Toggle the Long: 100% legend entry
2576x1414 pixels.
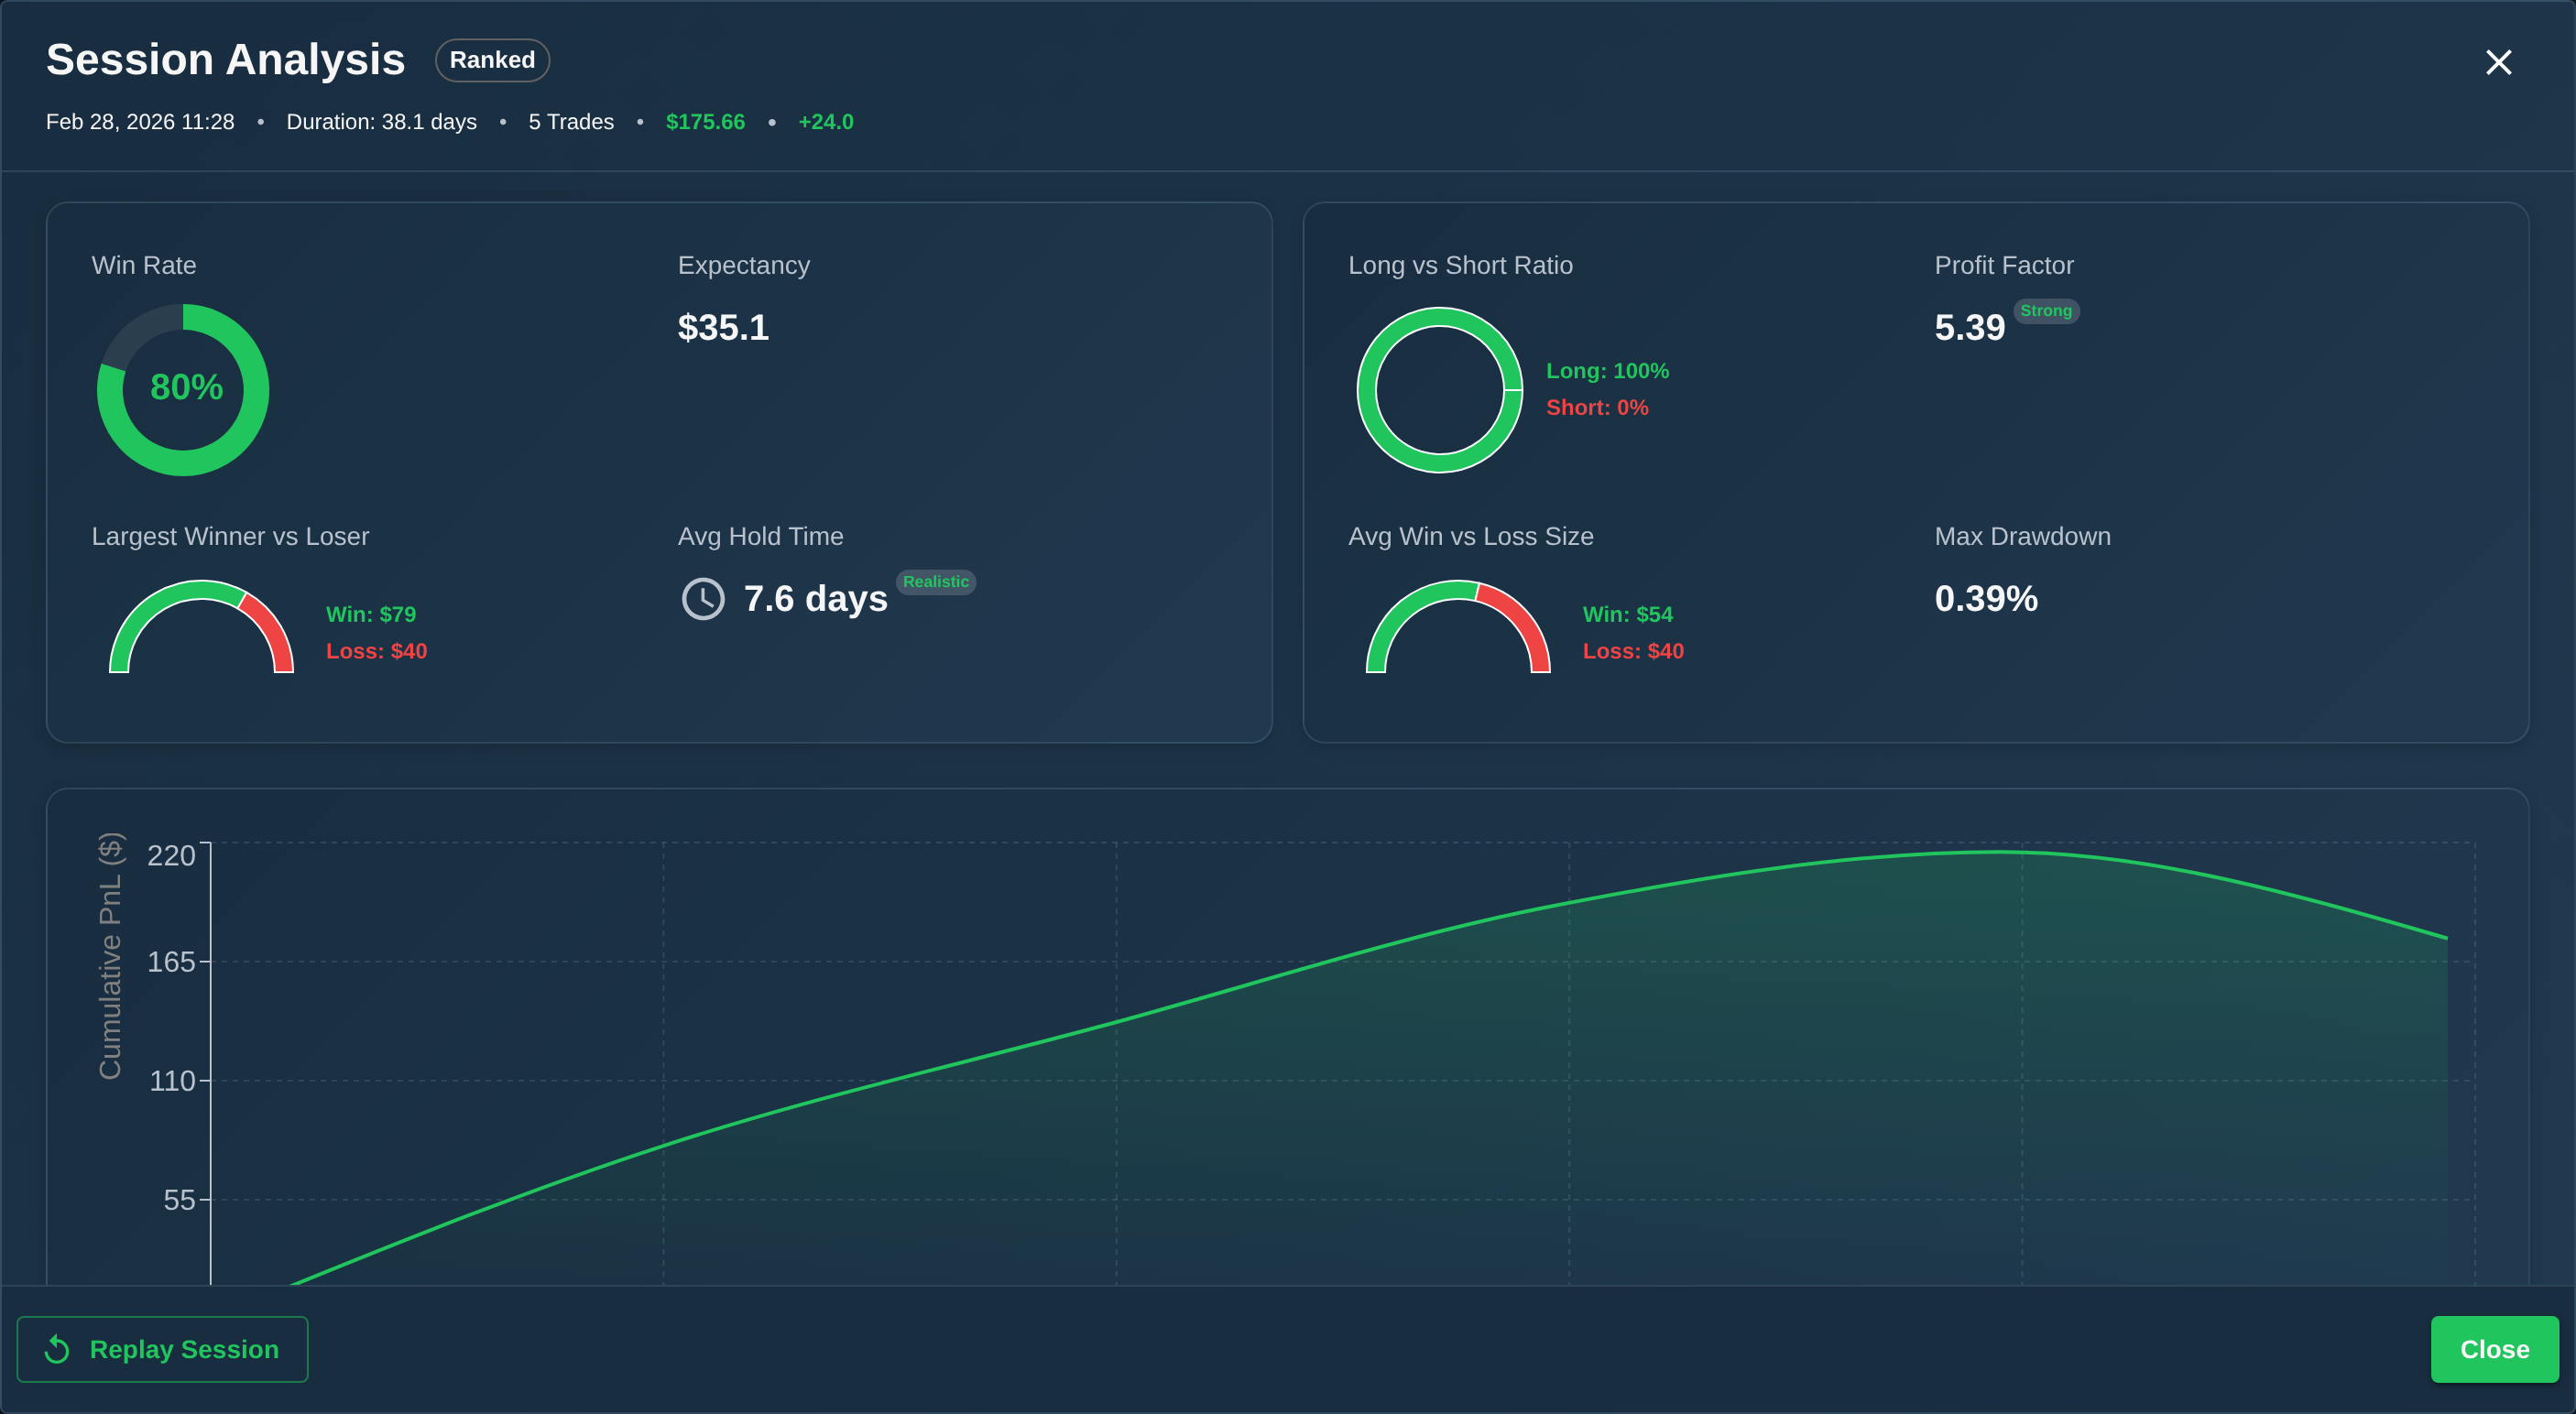coord(1607,370)
